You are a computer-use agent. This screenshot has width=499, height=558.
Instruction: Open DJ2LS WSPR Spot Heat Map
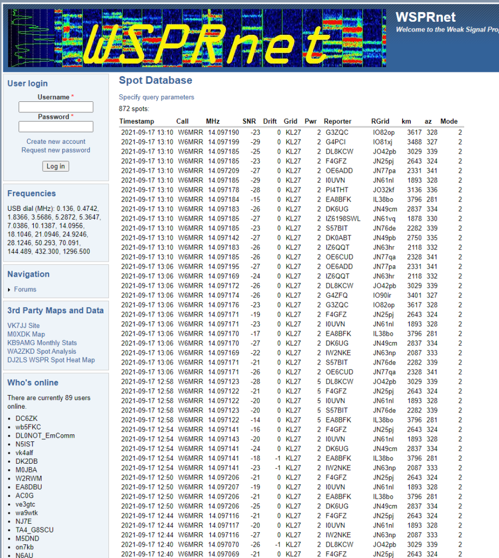(51, 360)
